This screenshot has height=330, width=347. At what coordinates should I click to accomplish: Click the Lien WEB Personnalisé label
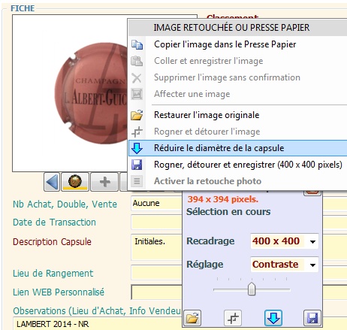(x=59, y=292)
